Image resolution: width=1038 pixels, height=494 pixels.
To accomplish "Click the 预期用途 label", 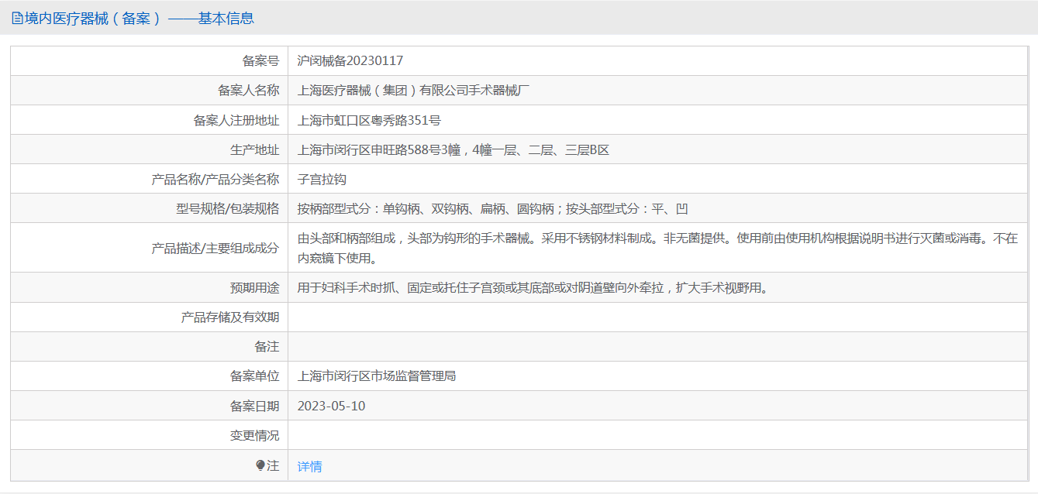I will pyautogui.click(x=255, y=288).
